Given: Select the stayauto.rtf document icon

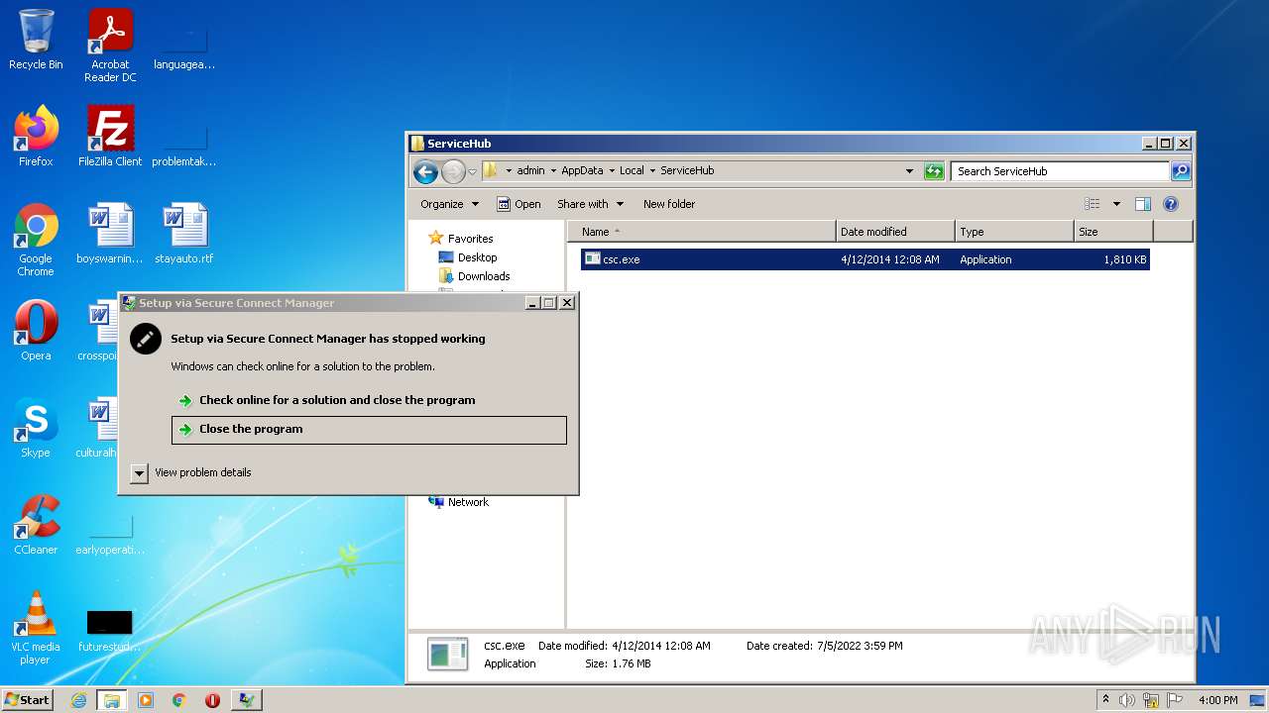Looking at the screenshot, I should pyautogui.click(x=184, y=234).
